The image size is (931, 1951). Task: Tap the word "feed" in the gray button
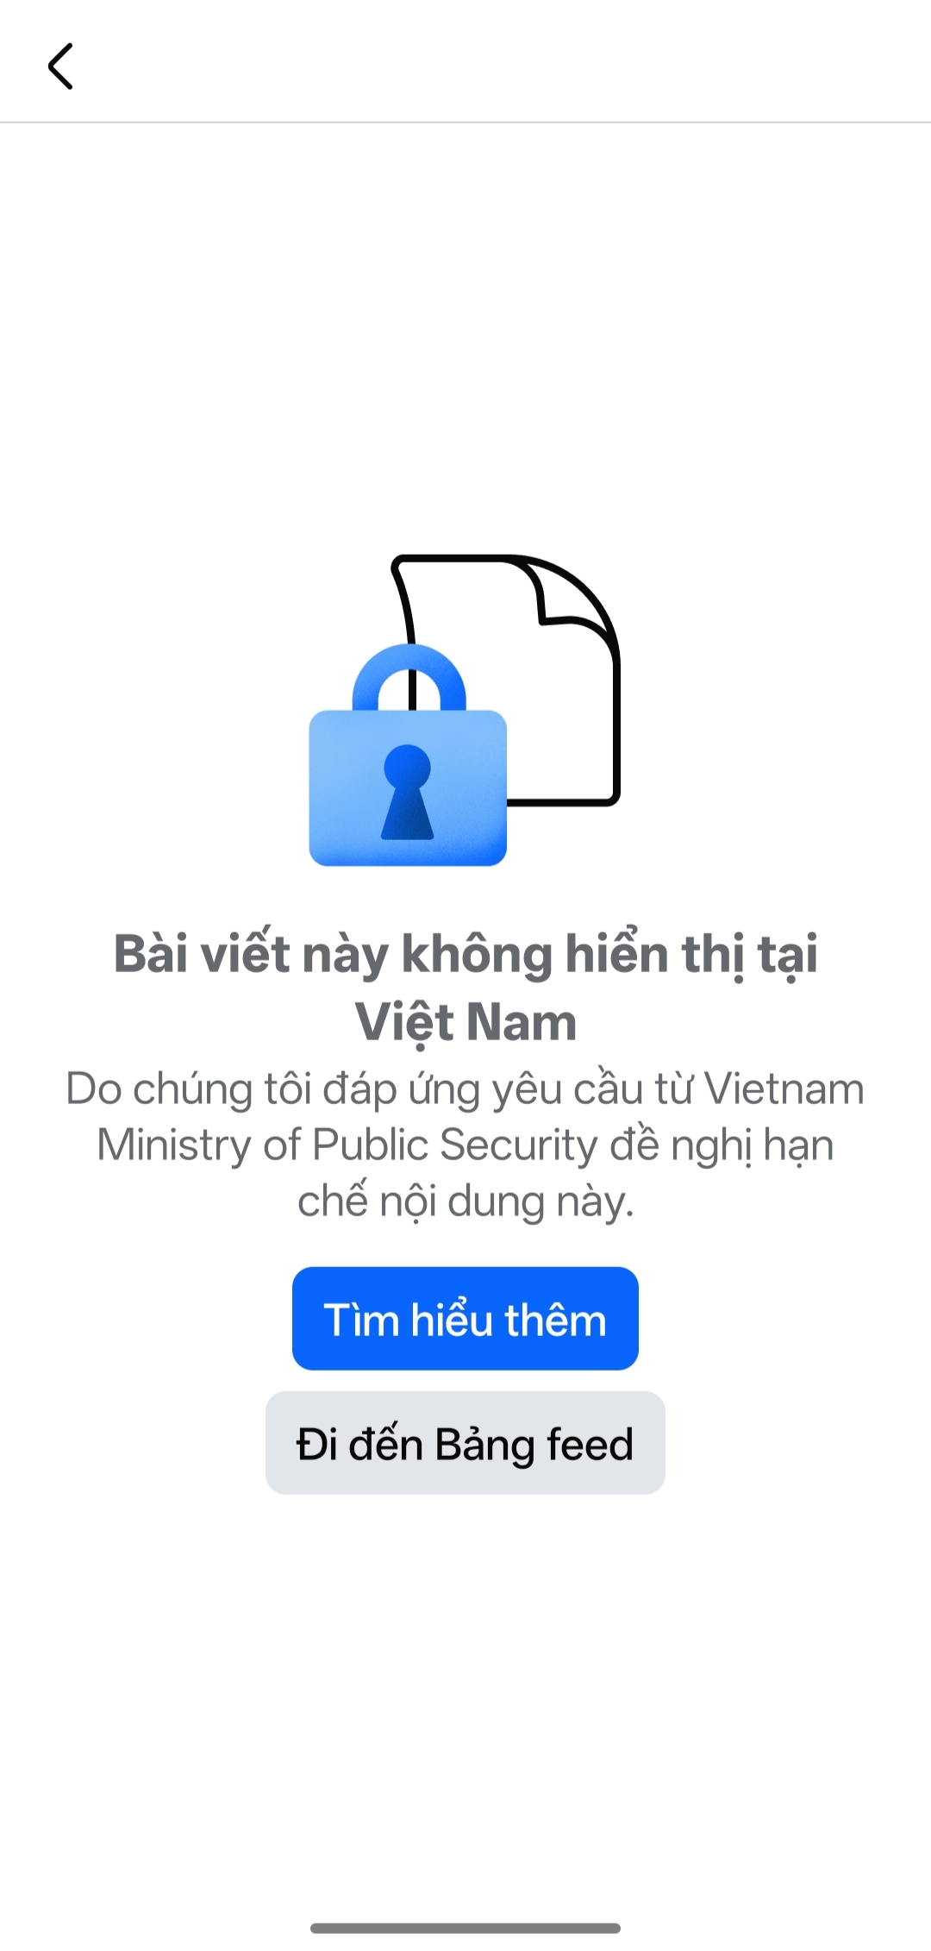(x=590, y=1444)
